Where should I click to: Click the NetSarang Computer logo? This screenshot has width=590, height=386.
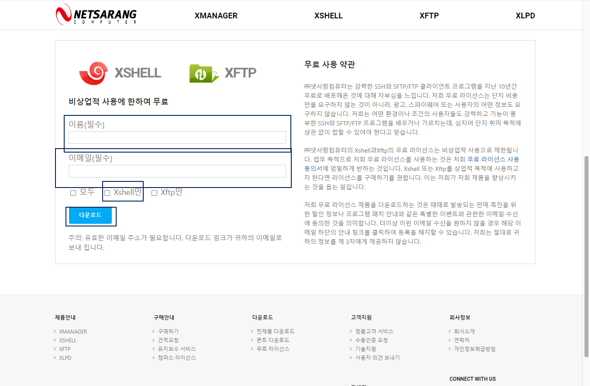coord(96,14)
